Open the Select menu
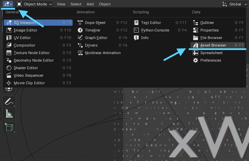 click(76, 4)
